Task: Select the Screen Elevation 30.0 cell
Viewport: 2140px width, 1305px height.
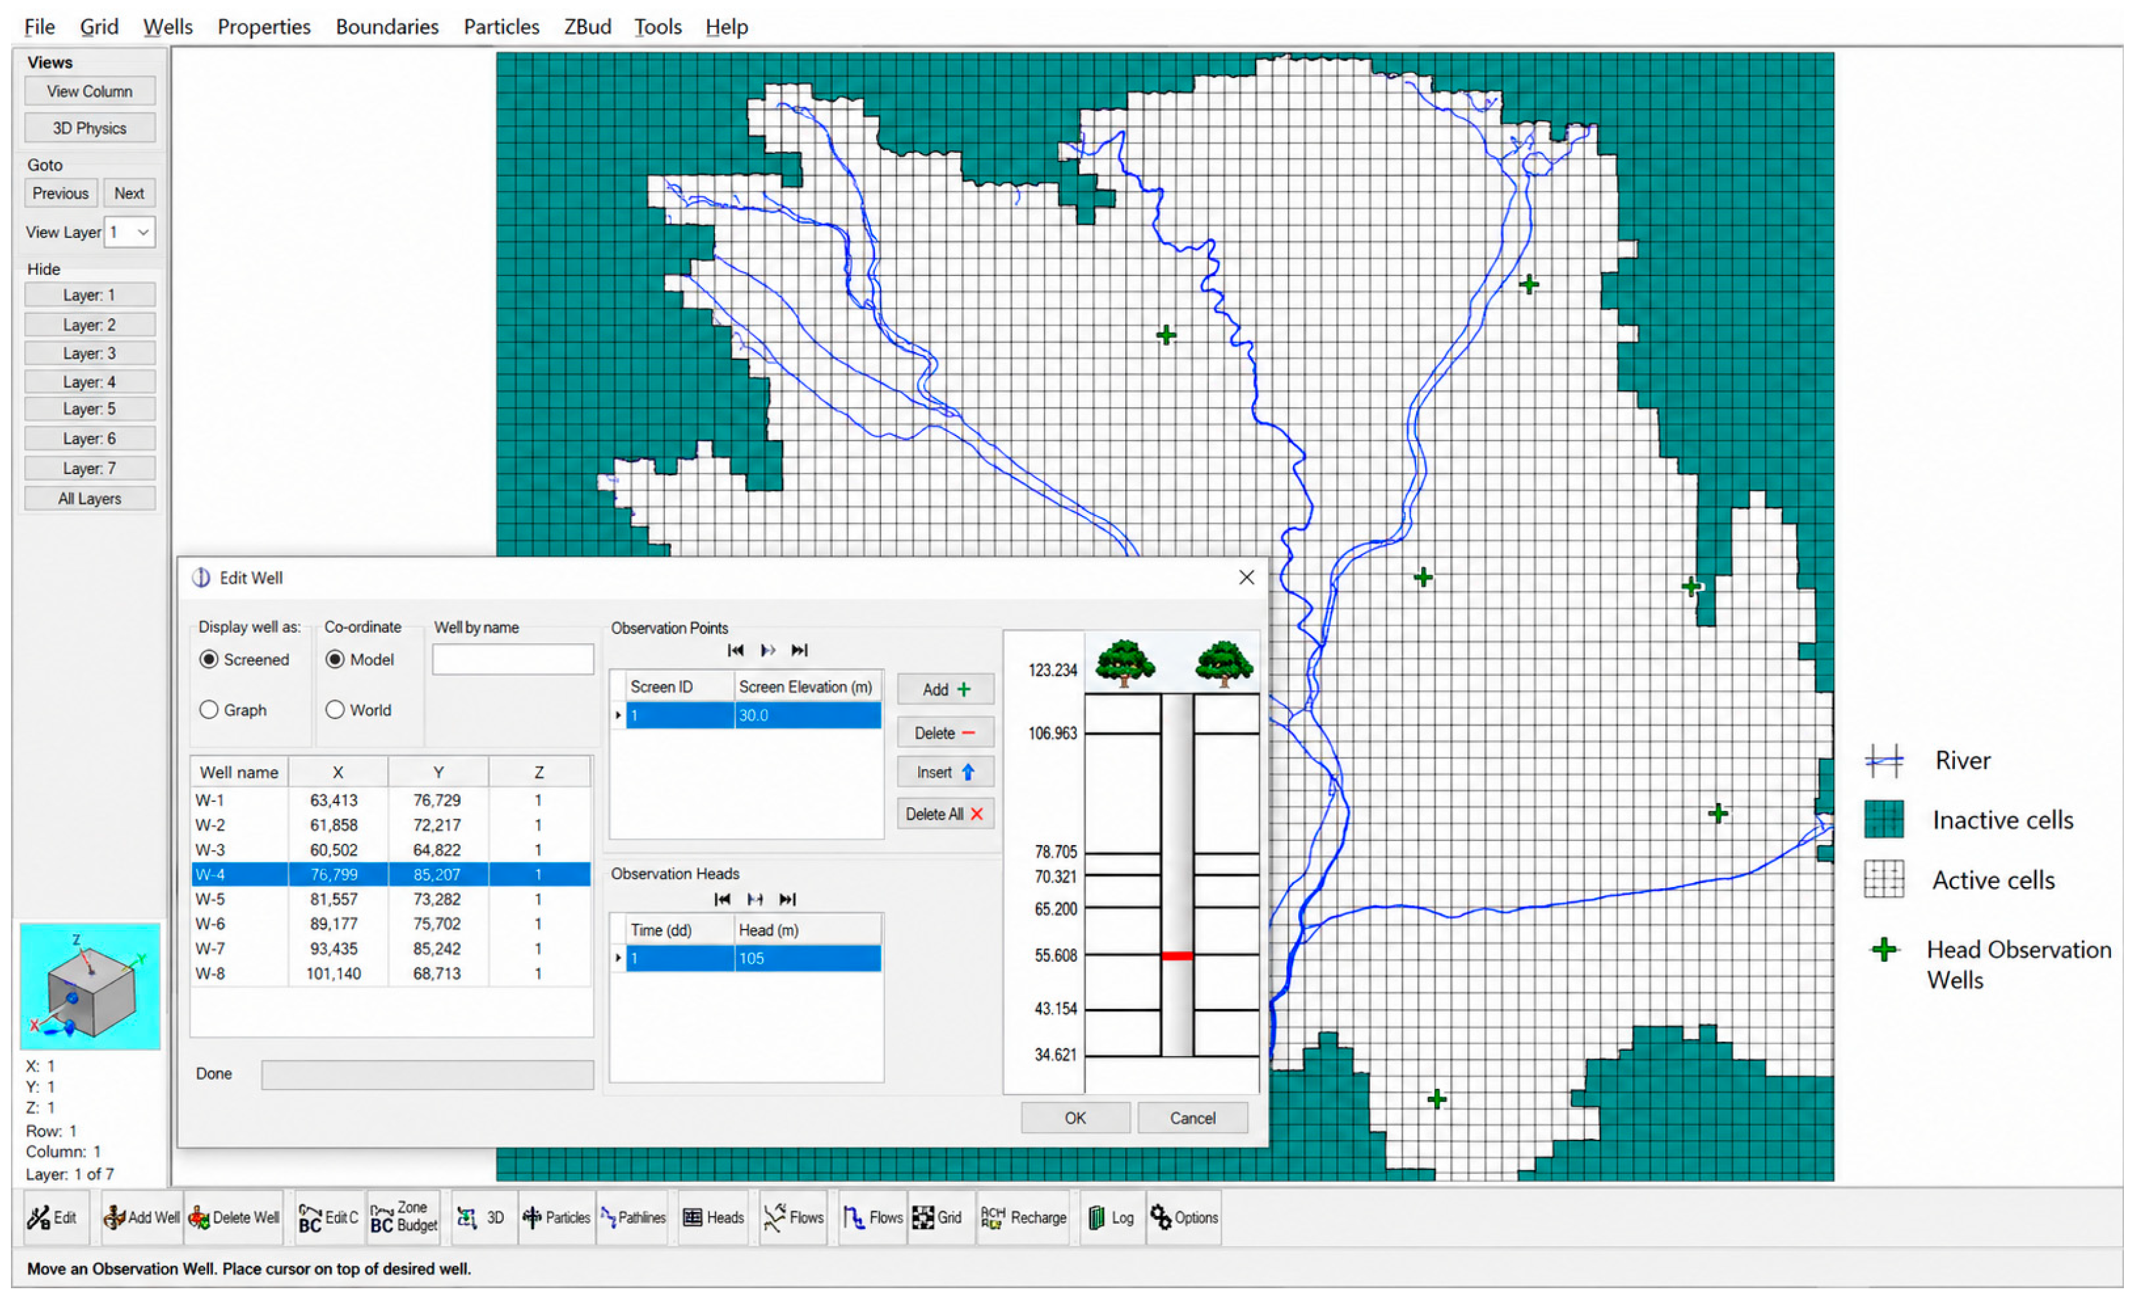Action: (808, 715)
